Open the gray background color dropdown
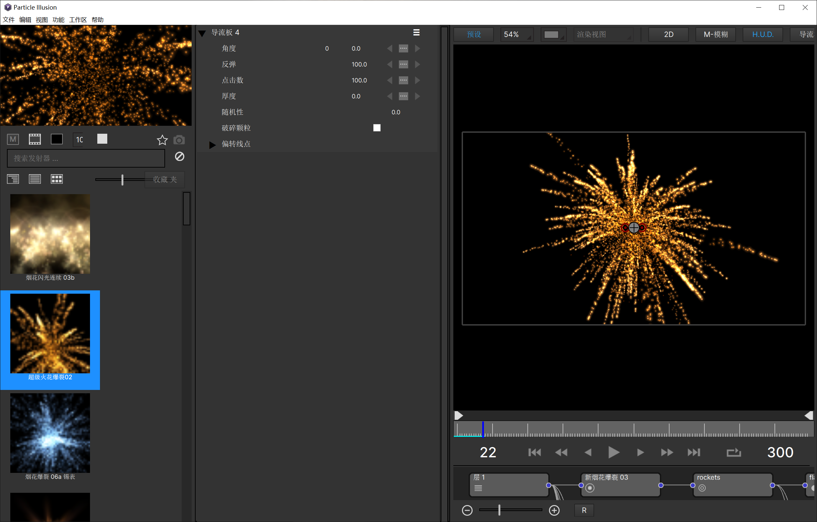 (x=553, y=35)
